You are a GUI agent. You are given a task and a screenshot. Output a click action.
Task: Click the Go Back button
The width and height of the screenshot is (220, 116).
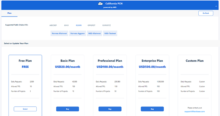[x=206, y=13]
